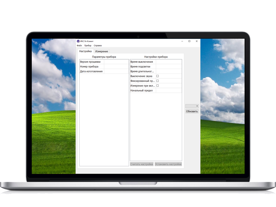Click the value cell beside Время выключения
Screen dimensions: 276x207
point(169,62)
